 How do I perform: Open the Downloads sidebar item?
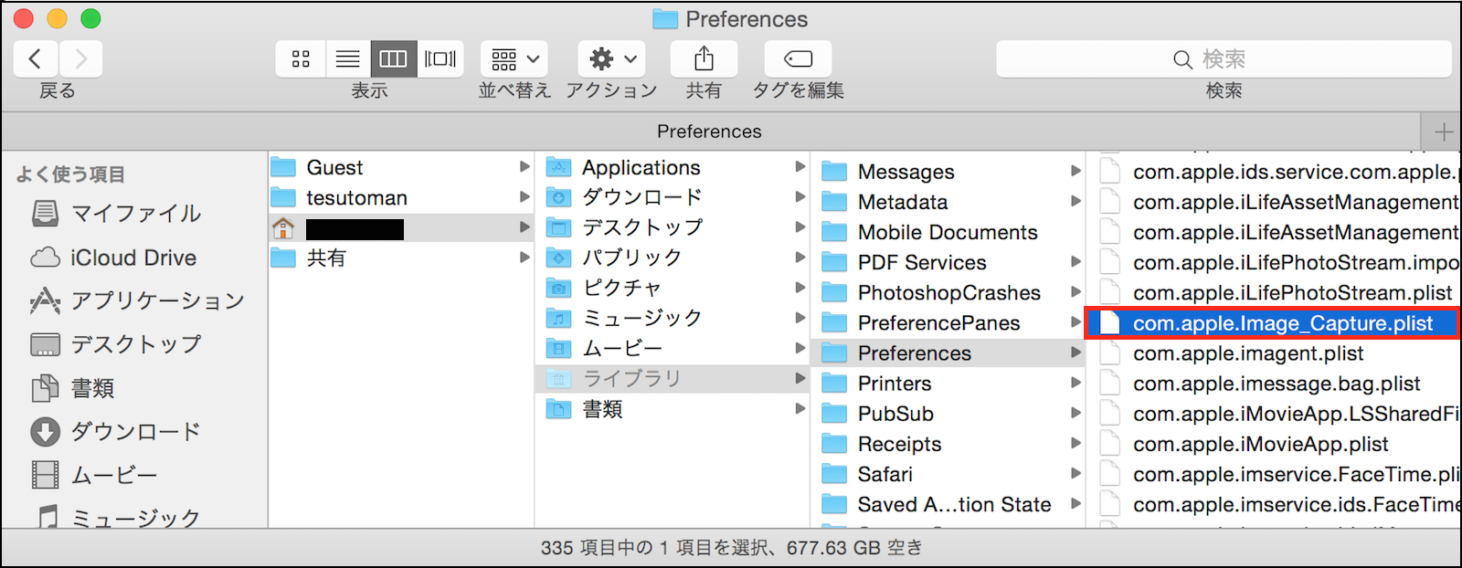pos(135,431)
